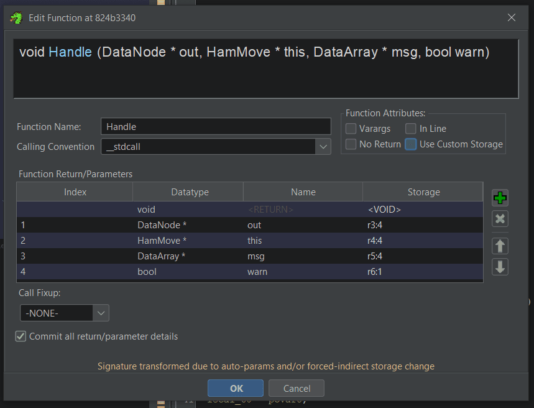Select the parameter name 'out' cell
Image resolution: width=534 pixels, height=408 pixels.
(303, 225)
